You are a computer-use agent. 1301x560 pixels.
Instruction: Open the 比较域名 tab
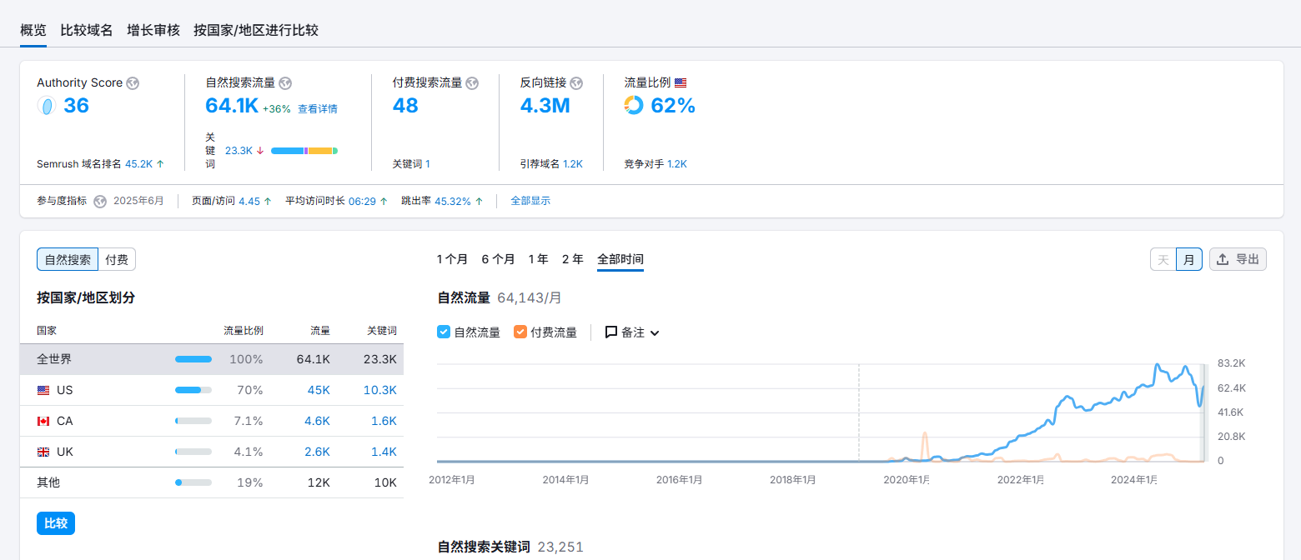pyautogui.click(x=86, y=30)
